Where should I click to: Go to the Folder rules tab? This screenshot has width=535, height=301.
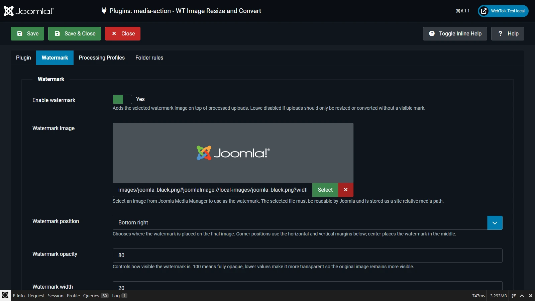[149, 58]
